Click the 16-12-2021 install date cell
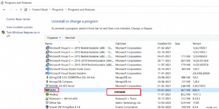This screenshot has height=109, width=219. (164, 99)
